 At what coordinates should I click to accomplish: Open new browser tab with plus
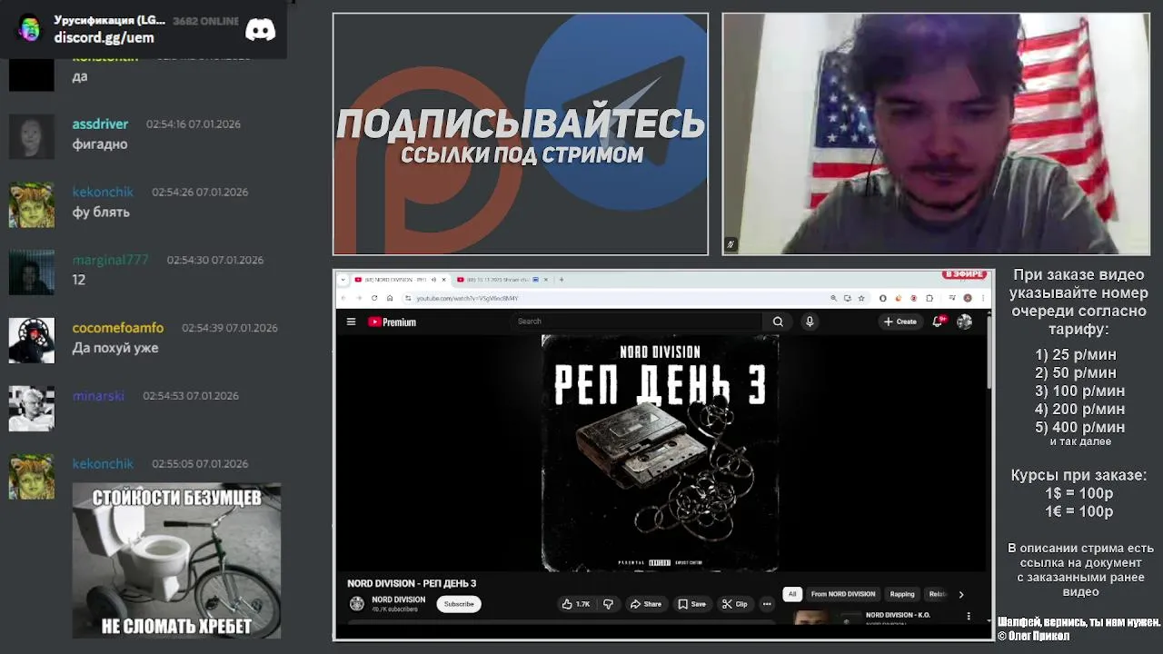[562, 280]
